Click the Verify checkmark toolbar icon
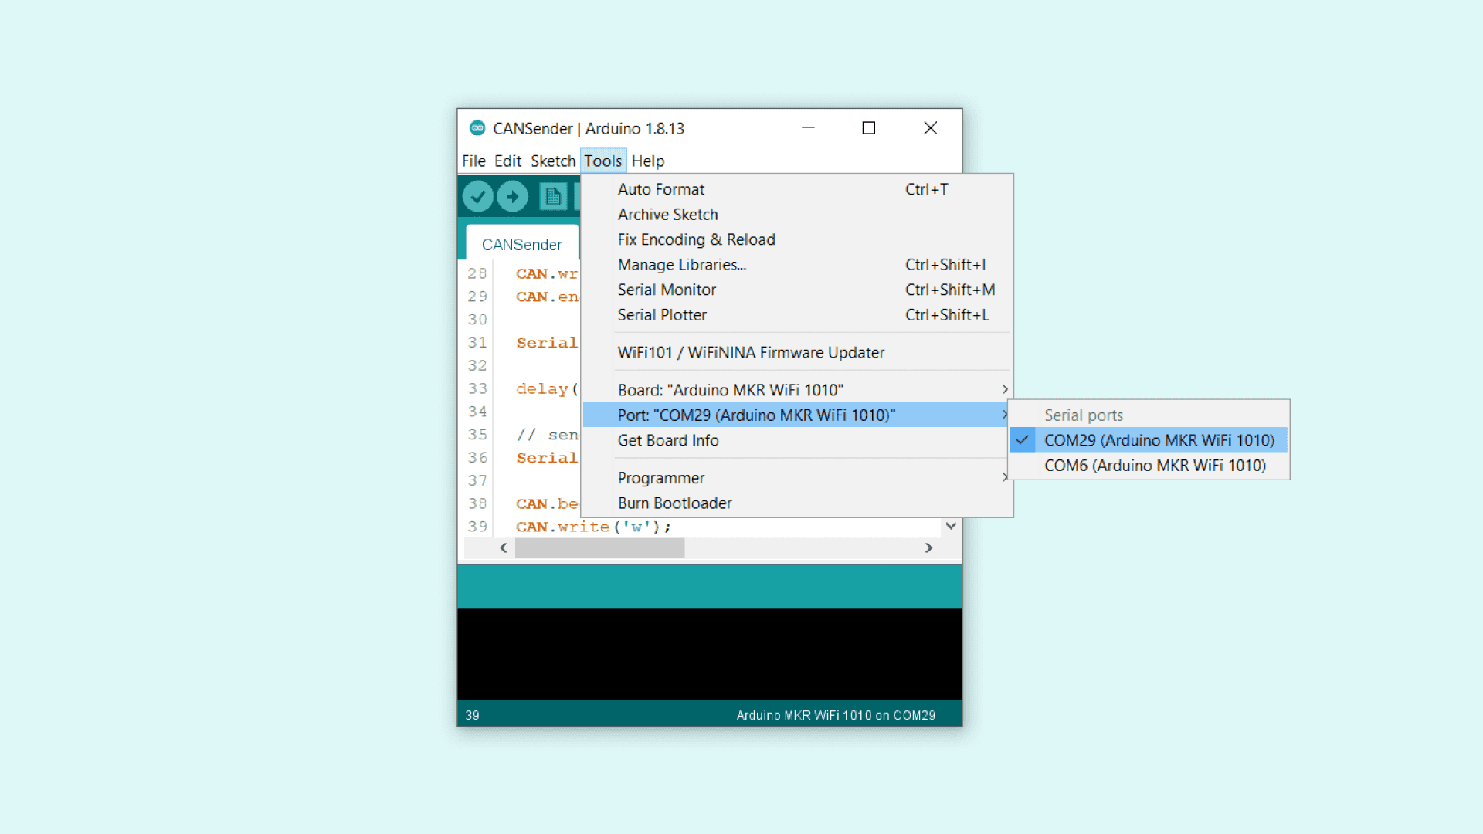 pos(478,197)
